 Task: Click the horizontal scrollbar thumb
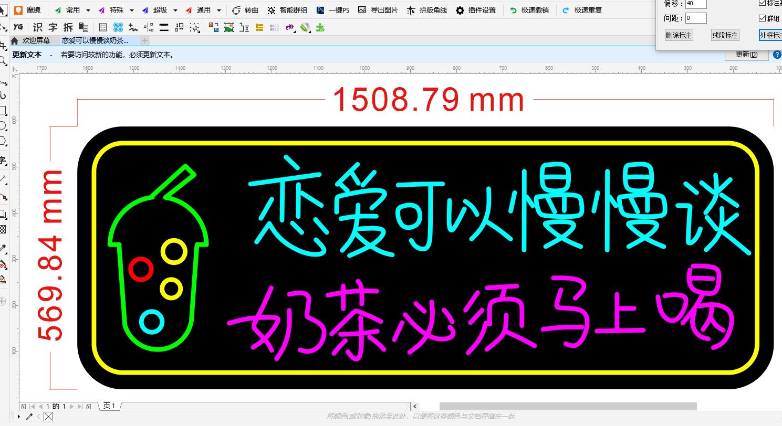point(568,406)
